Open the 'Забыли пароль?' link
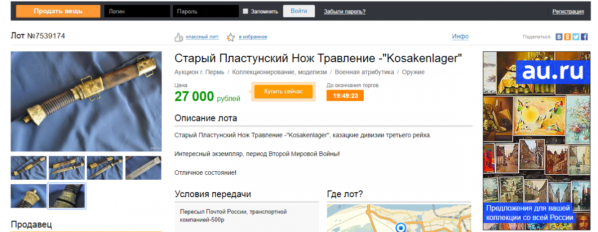This screenshot has height=232, width=598. [344, 11]
